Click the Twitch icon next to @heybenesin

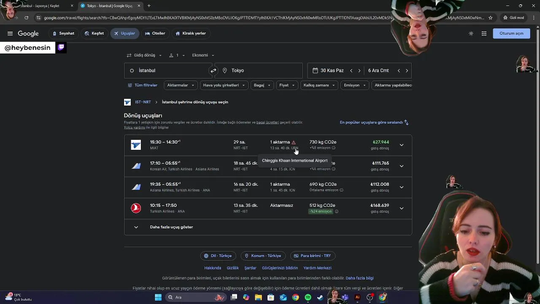pyautogui.click(x=61, y=47)
